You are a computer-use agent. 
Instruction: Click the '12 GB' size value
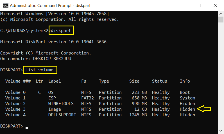[141, 109]
